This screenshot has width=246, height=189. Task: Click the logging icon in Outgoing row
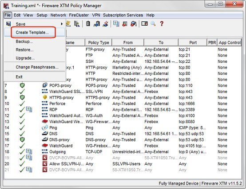29,151
